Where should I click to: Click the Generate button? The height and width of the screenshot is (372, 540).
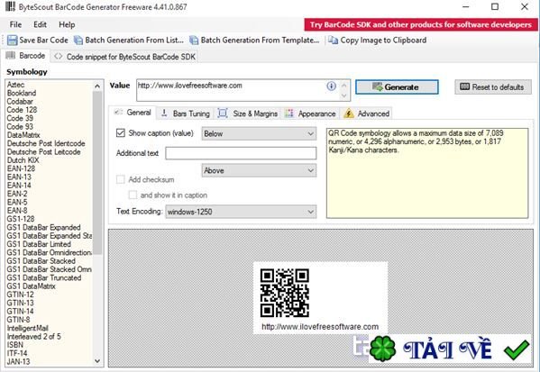tap(397, 87)
